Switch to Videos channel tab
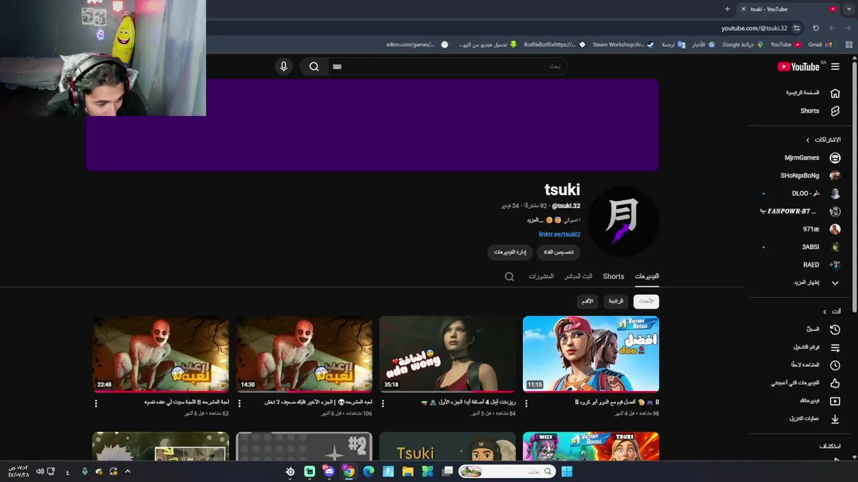 647,276
